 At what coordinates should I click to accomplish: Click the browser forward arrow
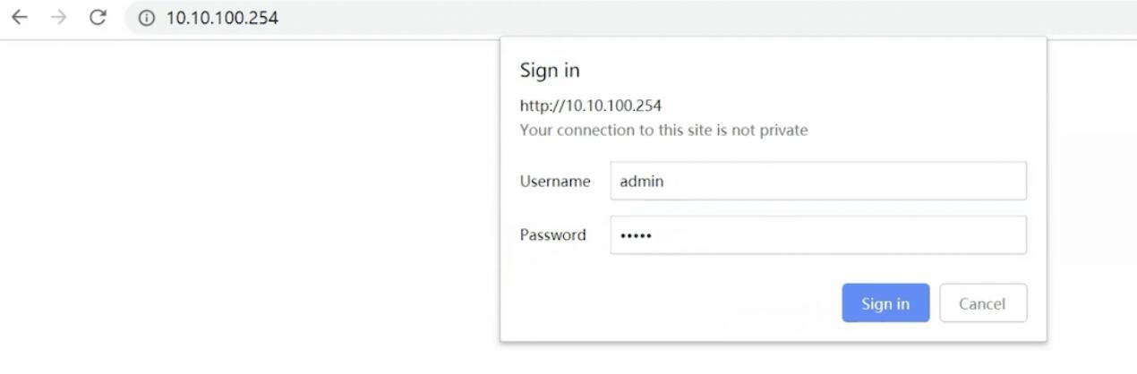tap(59, 18)
